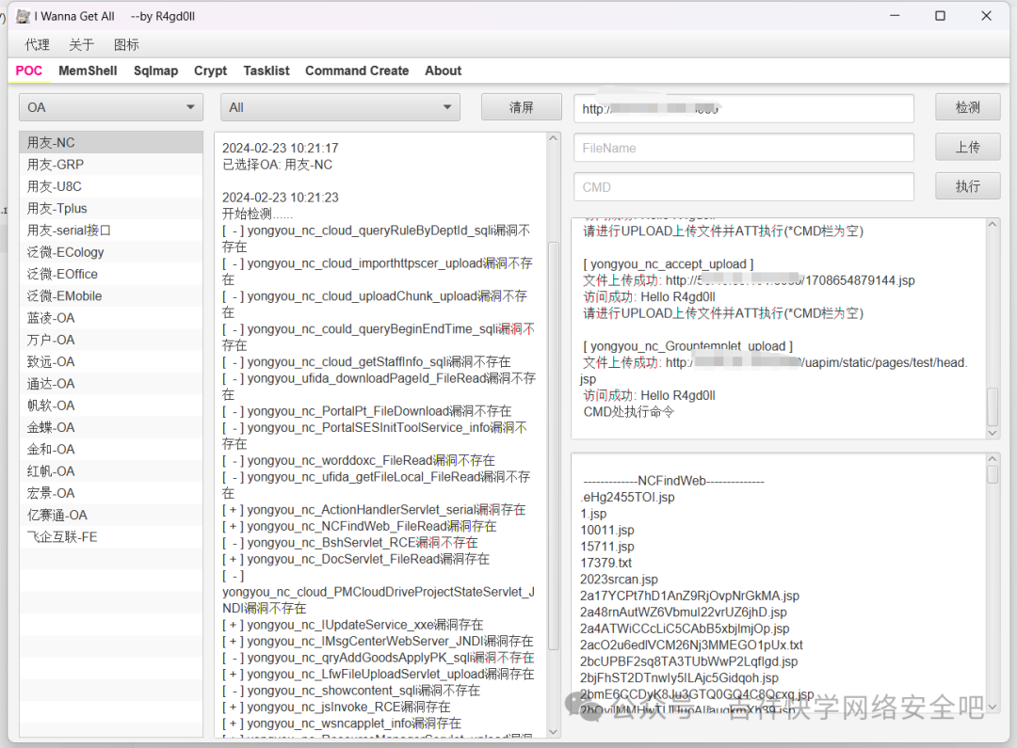This screenshot has height=748, width=1017.
Task: Click the 清屏 clear screen button
Action: point(522,107)
